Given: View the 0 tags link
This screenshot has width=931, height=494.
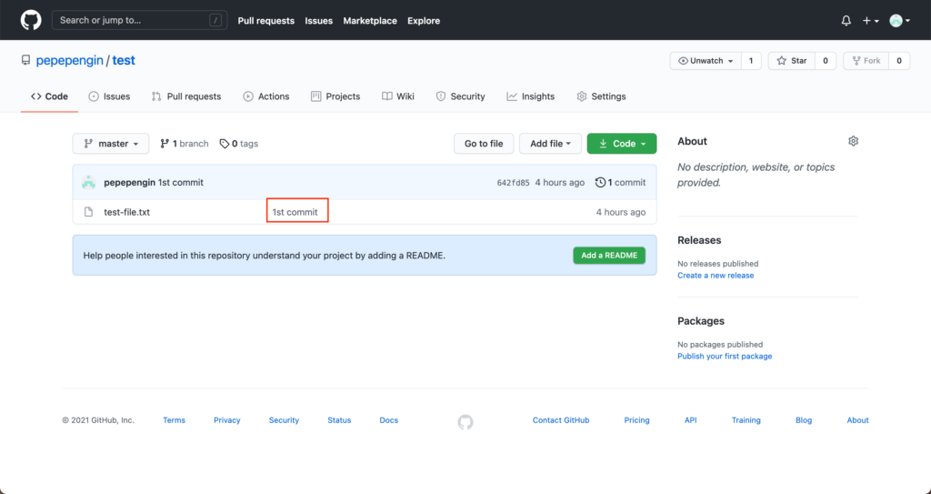Looking at the screenshot, I should (x=239, y=143).
